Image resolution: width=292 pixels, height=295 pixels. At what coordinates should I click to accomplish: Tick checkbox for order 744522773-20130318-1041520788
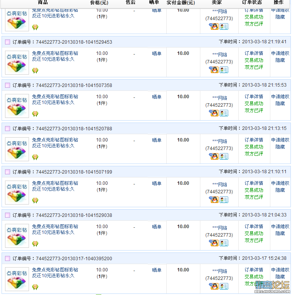coord(7,128)
